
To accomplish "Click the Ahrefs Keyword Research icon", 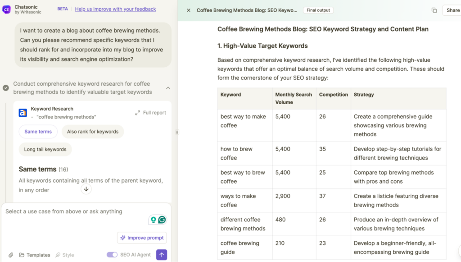I will pyautogui.click(x=23, y=113).
